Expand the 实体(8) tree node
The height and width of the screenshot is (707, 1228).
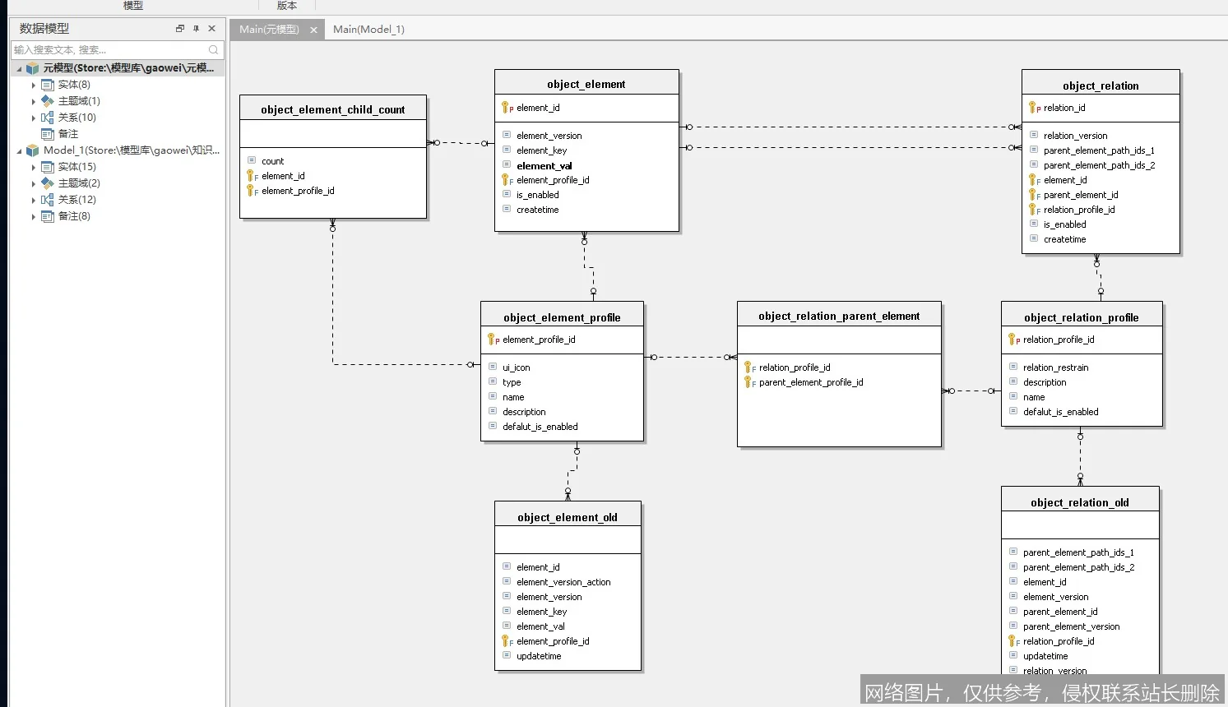34,85
